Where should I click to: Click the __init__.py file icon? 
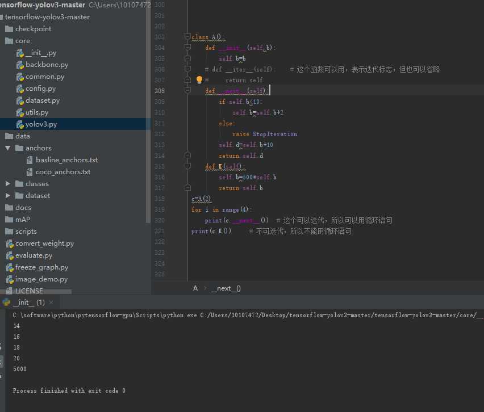[x=20, y=53]
